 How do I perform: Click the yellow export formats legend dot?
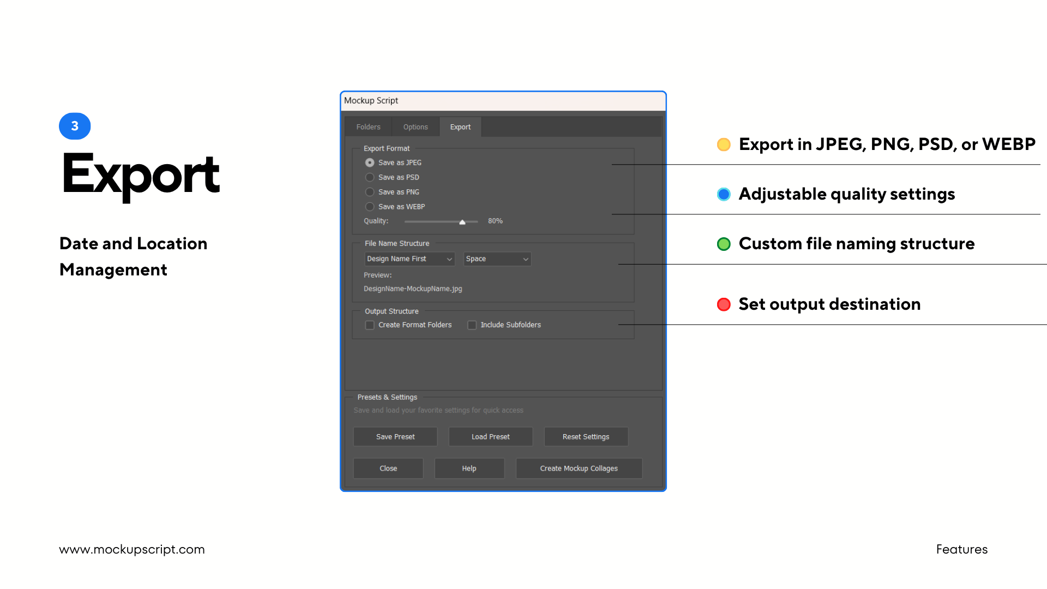tap(724, 145)
